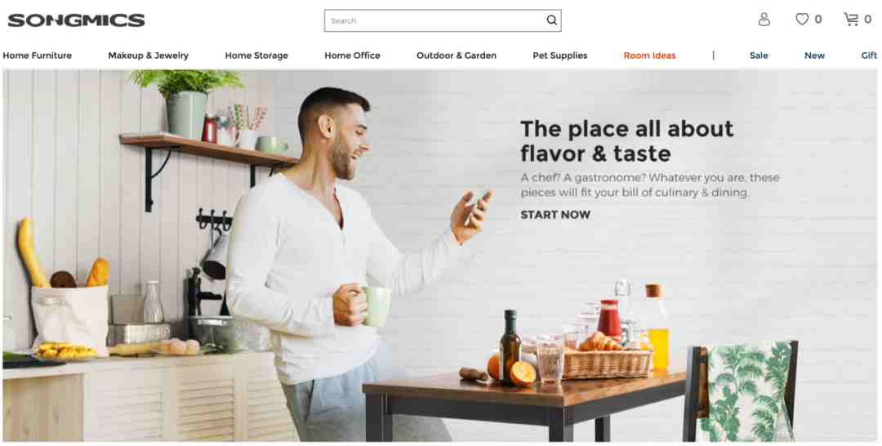Click the flavor & taste banner heading
The image size is (882, 446).
[x=626, y=141]
